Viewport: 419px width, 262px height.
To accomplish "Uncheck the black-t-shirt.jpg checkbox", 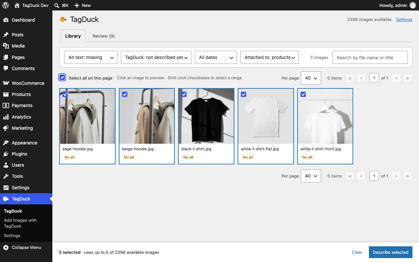I will (184, 94).
